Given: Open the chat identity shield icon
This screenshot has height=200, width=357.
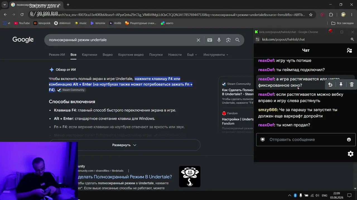Looking at the screenshot, I should pos(262,139).
